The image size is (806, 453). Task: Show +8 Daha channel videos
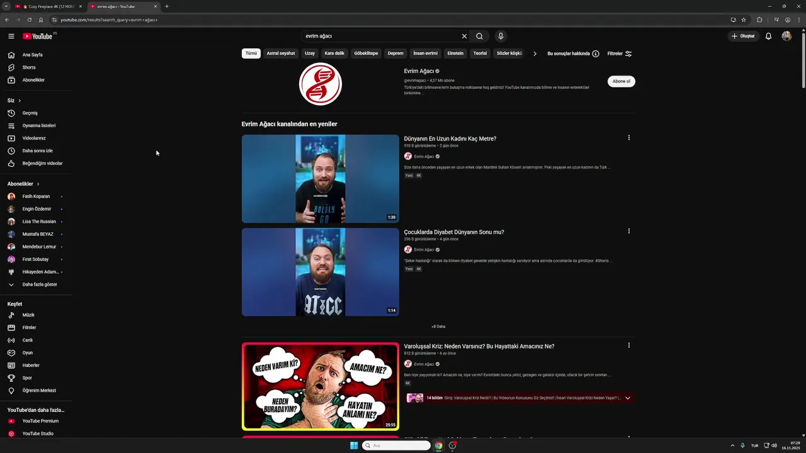click(x=438, y=327)
